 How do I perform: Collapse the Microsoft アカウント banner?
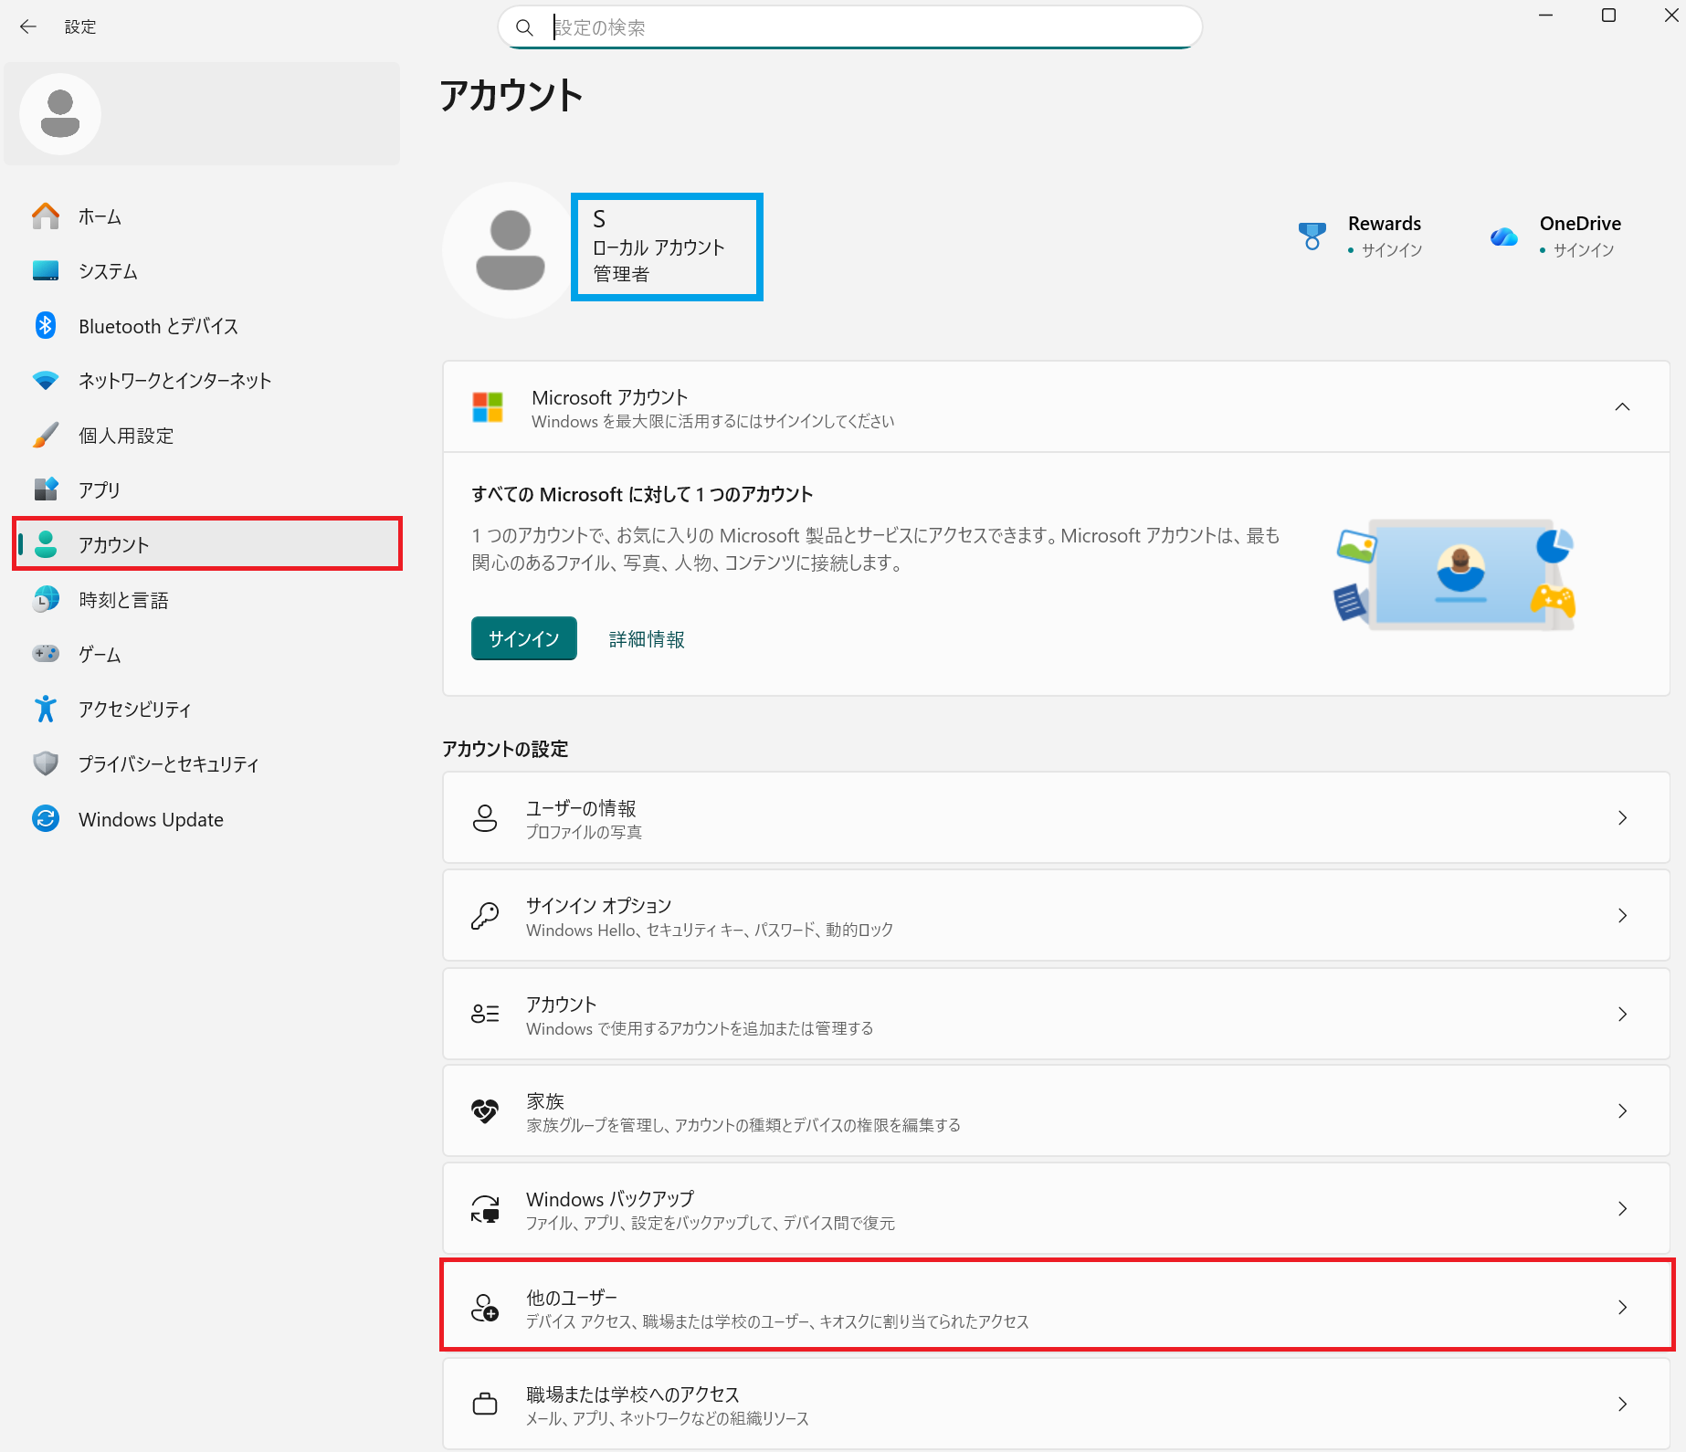coord(1623,406)
